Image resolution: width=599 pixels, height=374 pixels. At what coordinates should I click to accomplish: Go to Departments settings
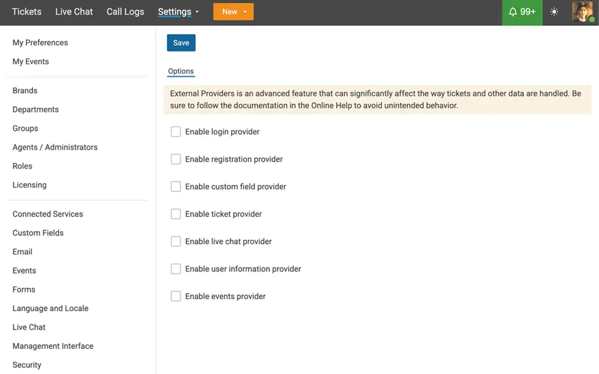[x=35, y=110]
